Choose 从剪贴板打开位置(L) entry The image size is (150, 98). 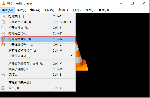click(x=38, y=50)
